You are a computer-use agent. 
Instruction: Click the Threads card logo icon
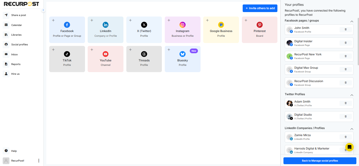click(x=144, y=54)
